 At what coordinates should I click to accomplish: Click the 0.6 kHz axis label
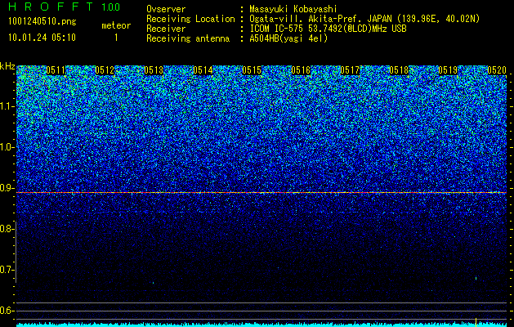(x=7, y=311)
